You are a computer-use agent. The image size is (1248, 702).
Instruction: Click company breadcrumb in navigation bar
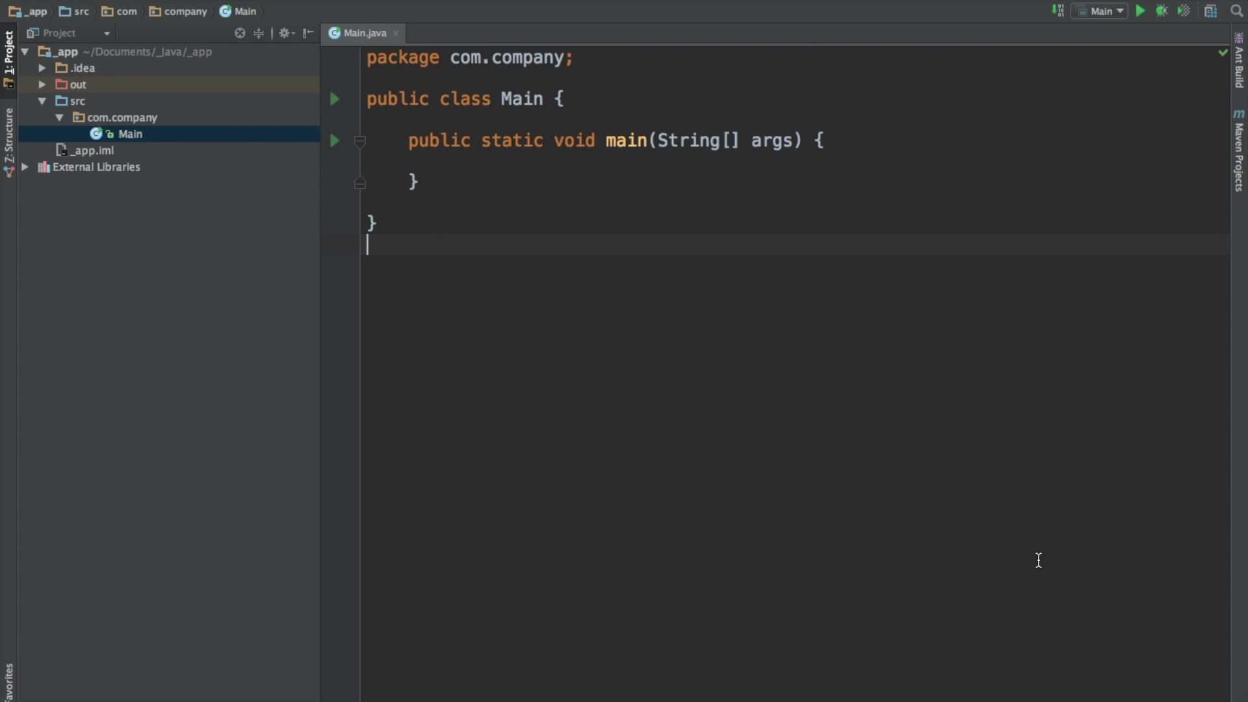(x=178, y=11)
